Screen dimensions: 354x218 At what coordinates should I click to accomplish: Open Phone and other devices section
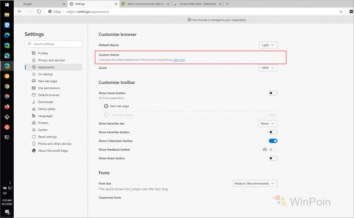[x=54, y=144]
